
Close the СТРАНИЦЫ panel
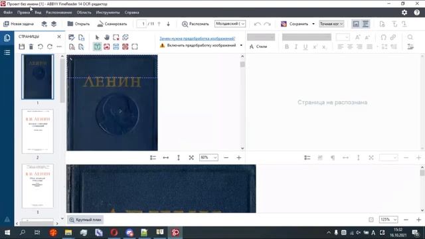click(59, 37)
